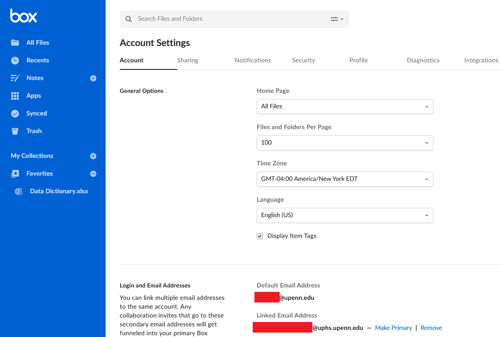Open the Language dropdown
Viewport: 501px width, 337px height.
point(345,215)
